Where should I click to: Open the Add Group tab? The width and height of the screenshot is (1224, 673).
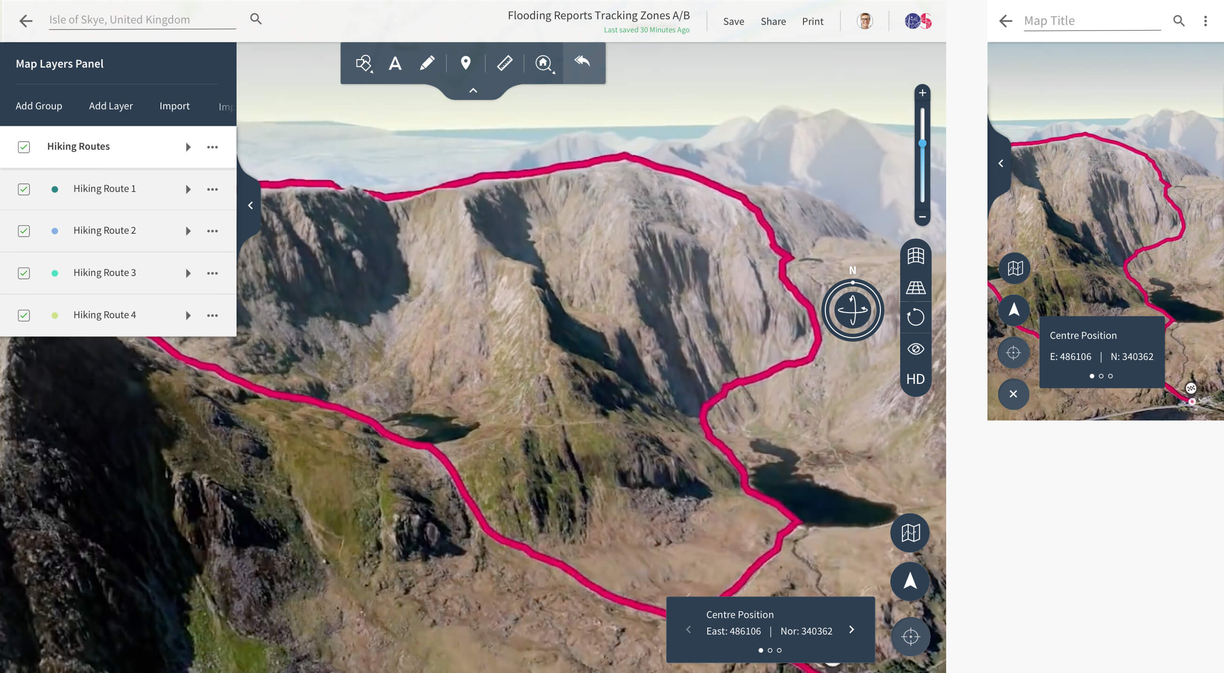point(39,106)
